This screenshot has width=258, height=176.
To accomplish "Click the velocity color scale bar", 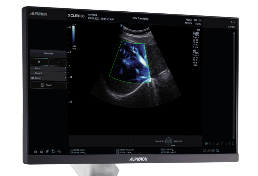I will point(74,36).
